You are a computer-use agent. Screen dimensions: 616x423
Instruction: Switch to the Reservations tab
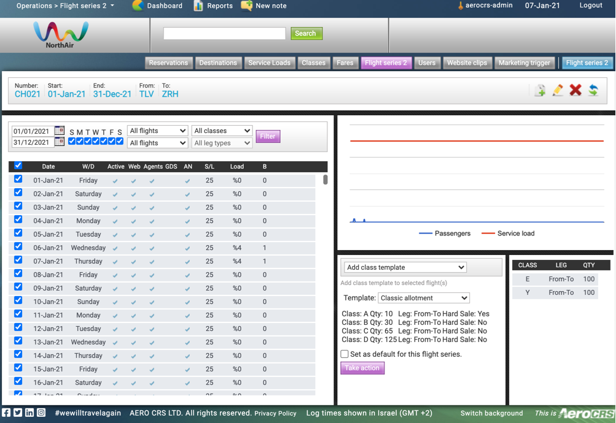(169, 63)
